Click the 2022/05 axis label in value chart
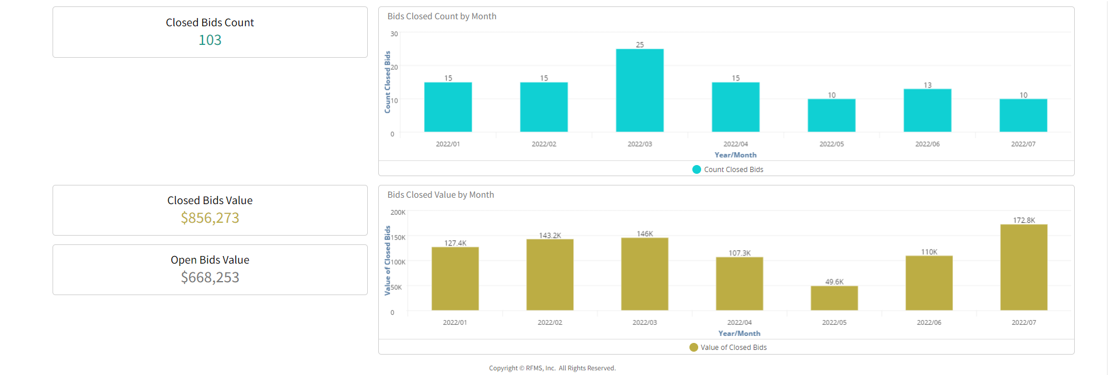The image size is (1108, 375). pos(834,323)
